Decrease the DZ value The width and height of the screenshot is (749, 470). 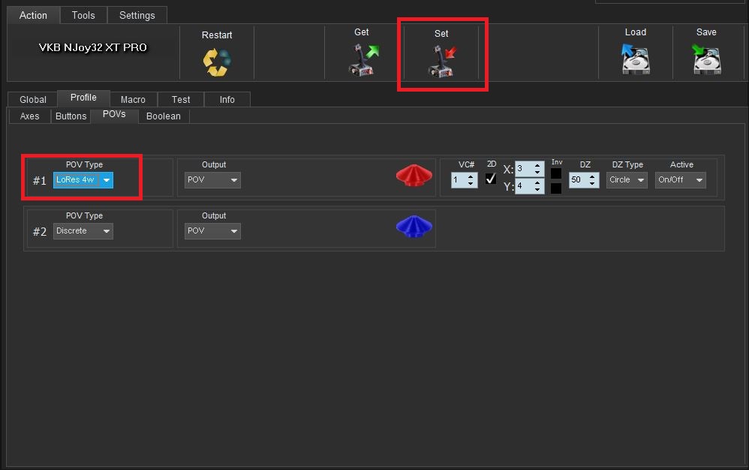click(592, 183)
